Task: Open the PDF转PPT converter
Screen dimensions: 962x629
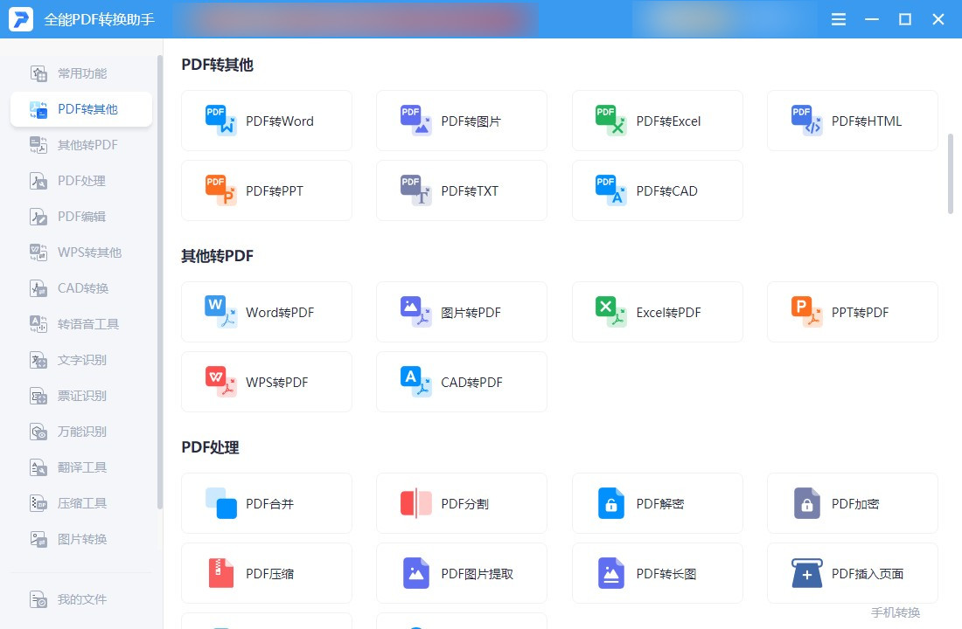Action: [x=266, y=190]
